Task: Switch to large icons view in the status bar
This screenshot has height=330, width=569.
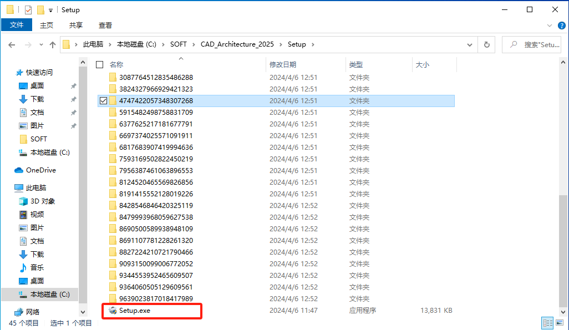Action: [x=560, y=323]
